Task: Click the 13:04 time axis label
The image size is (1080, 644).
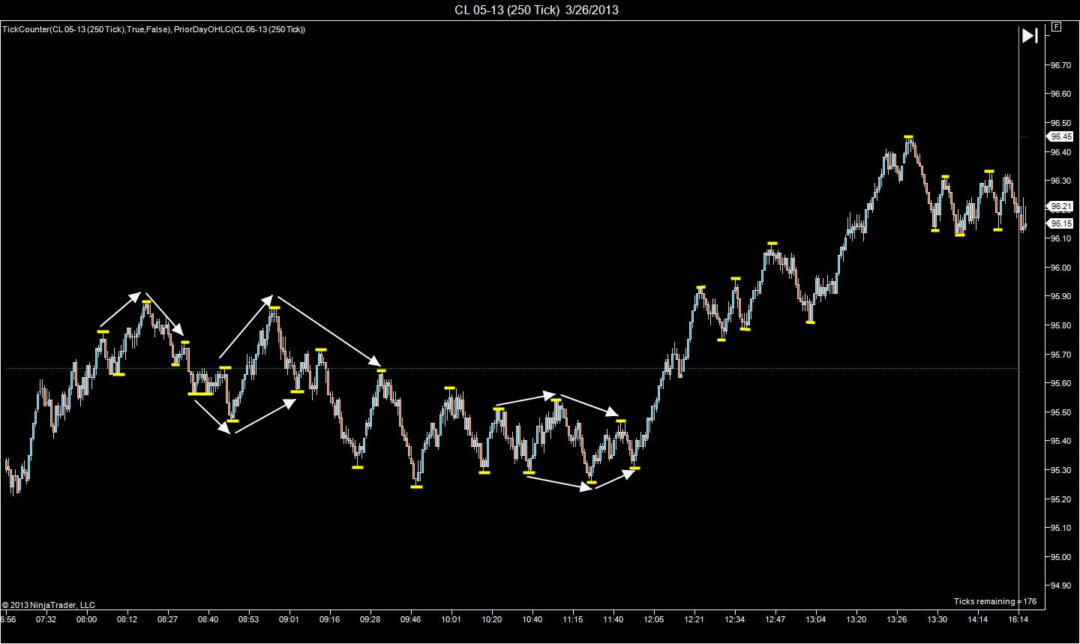Action: [x=816, y=620]
